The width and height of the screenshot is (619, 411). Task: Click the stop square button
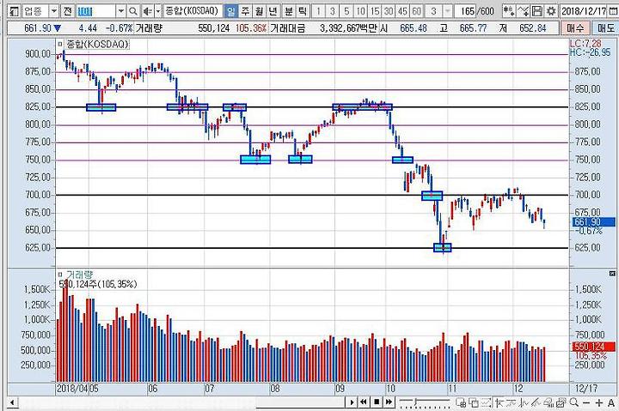point(377,402)
